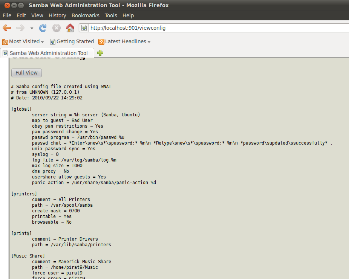Click the [global] section header text

tap(21, 109)
